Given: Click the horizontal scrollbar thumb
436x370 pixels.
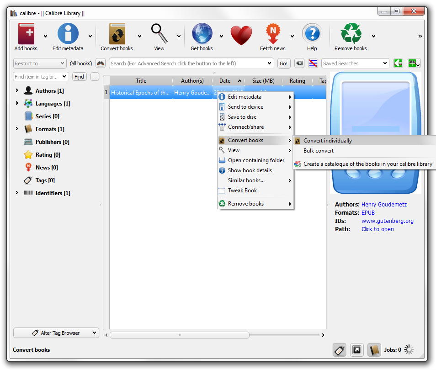Looking at the screenshot, I should (180, 335).
